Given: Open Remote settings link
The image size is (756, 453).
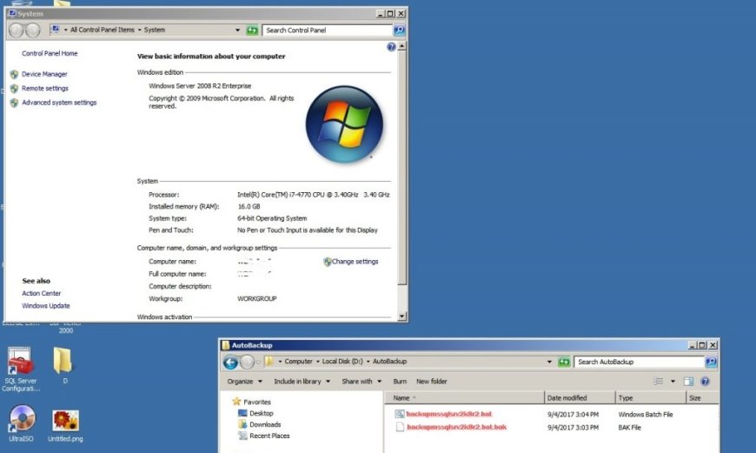Looking at the screenshot, I should tap(45, 89).
